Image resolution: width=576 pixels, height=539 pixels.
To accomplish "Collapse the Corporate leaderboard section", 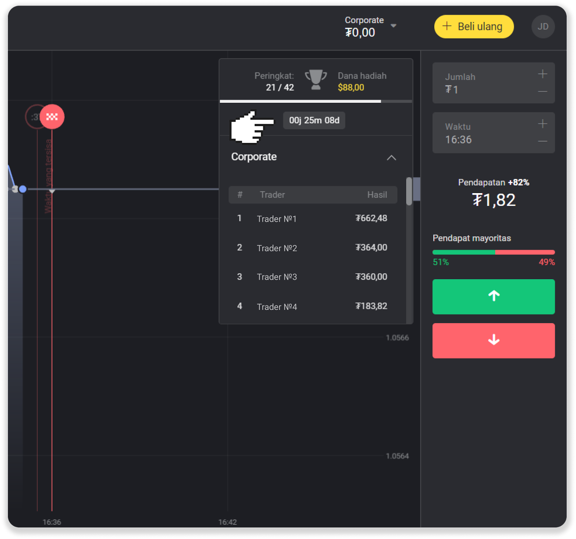I will point(391,158).
